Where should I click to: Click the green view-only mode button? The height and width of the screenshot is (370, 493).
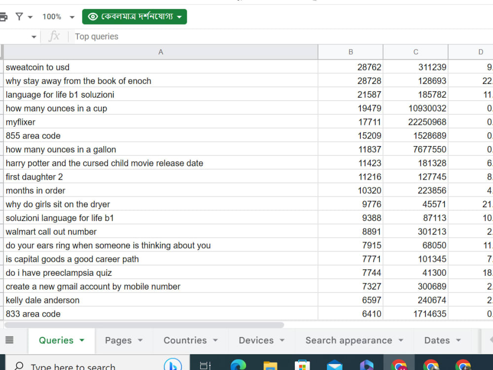point(135,17)
